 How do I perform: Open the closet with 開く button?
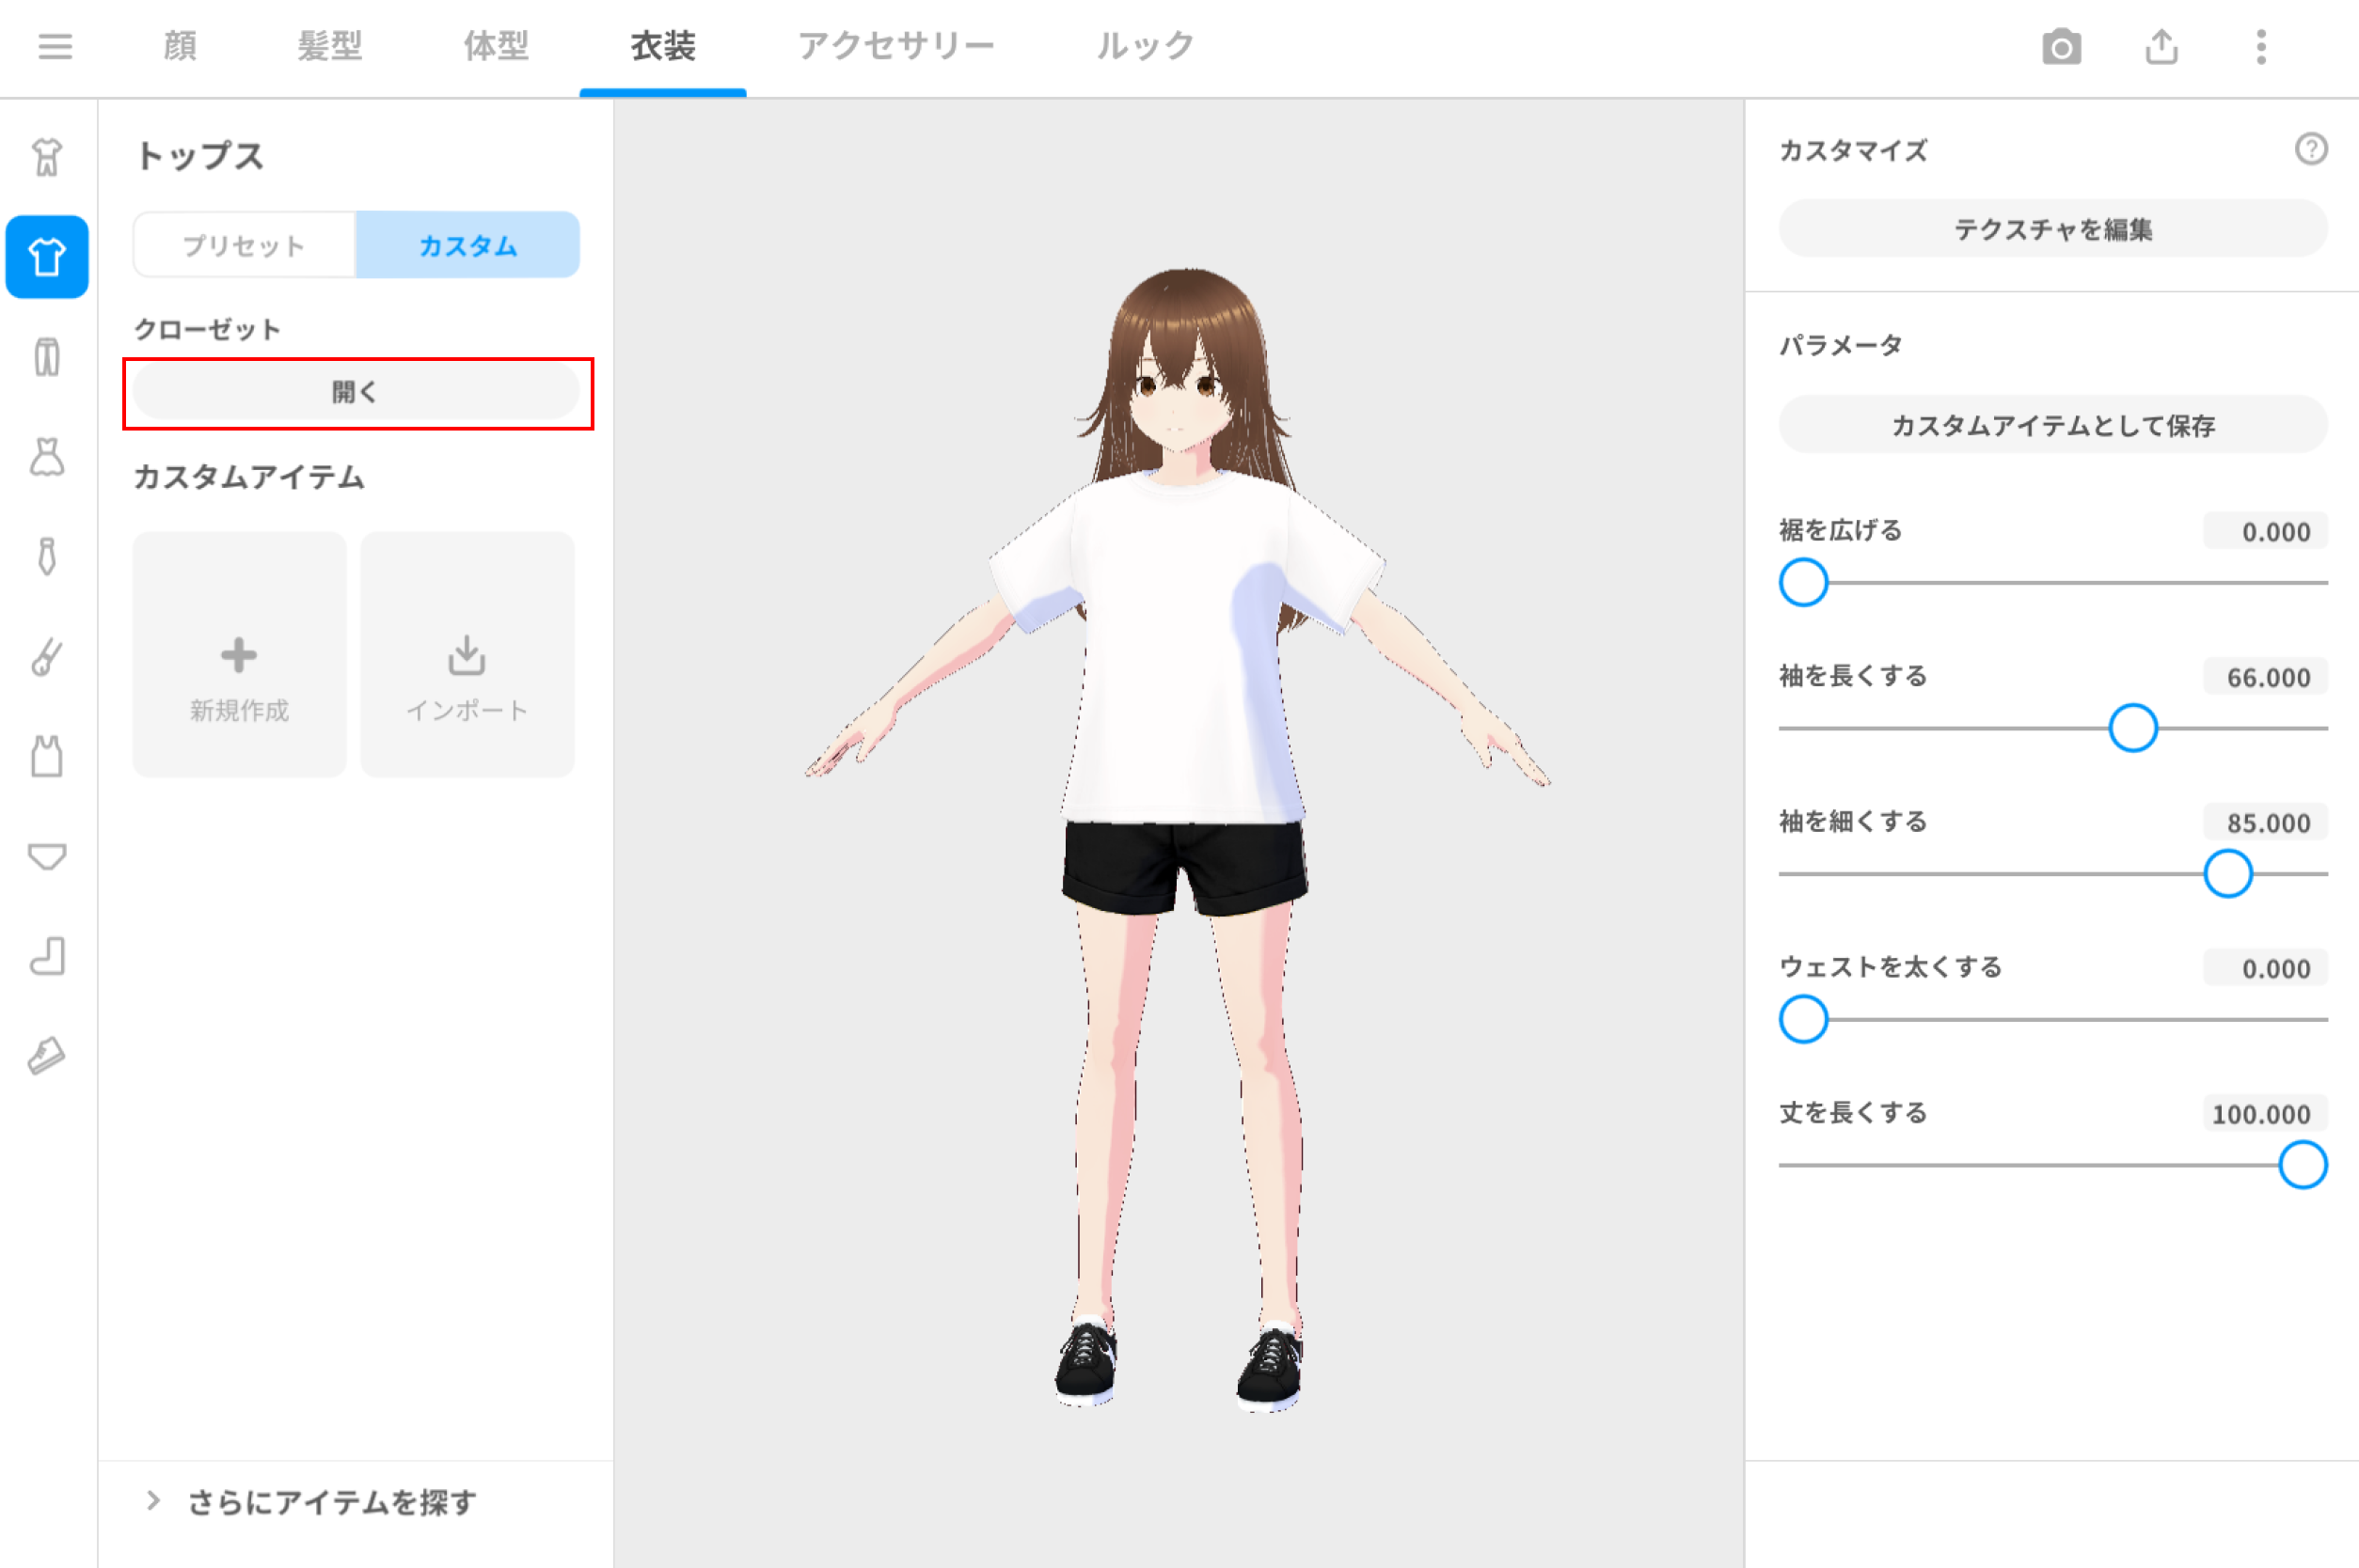click(356, 392)
